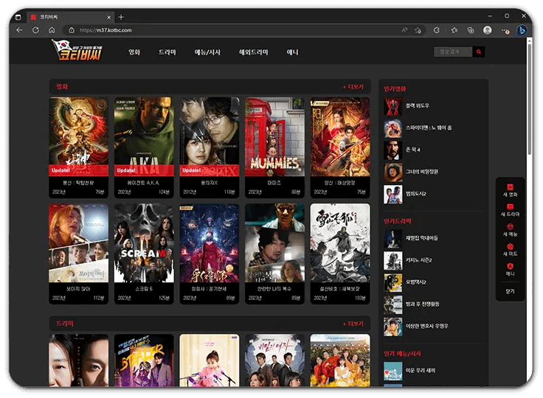
Task: Open the black-and-white ink swordsman movie poster
Action: [x=340, y=243]
